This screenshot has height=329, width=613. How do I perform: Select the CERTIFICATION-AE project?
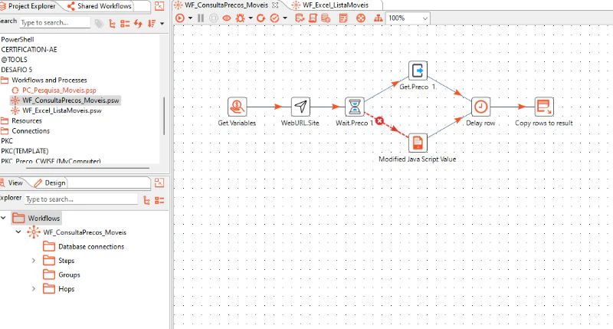29,50
